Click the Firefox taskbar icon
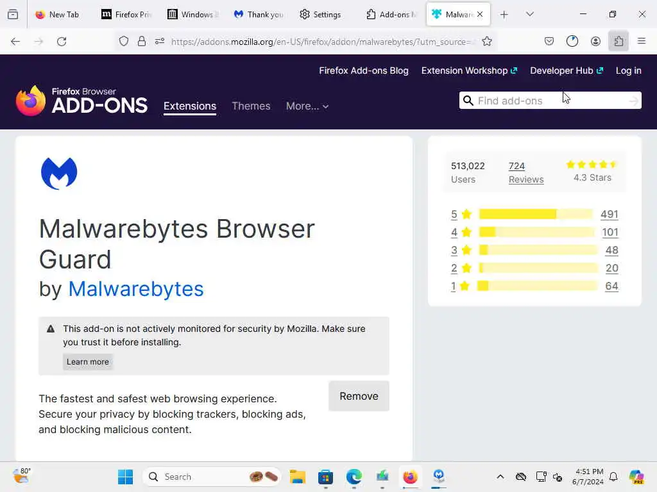 click(410, 477)
